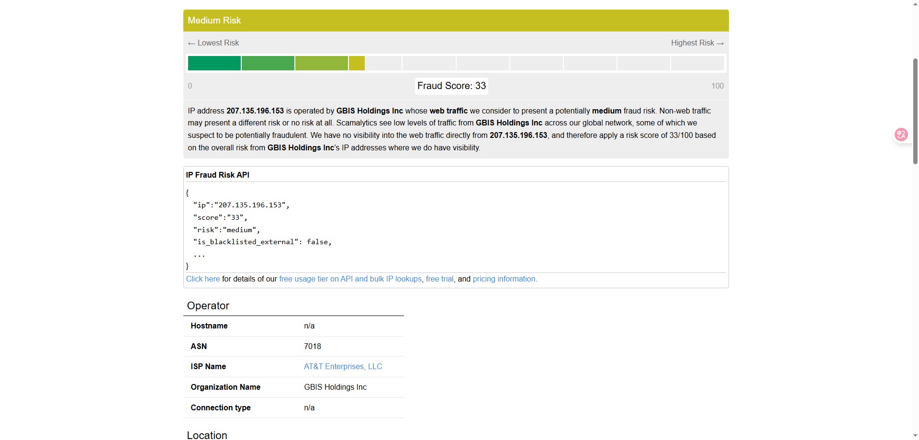
Task: Click the ASN value 7018
Action: point(313,347)
